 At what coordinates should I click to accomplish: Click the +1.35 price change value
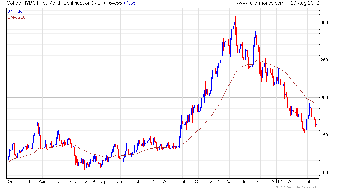click(129, 3)
